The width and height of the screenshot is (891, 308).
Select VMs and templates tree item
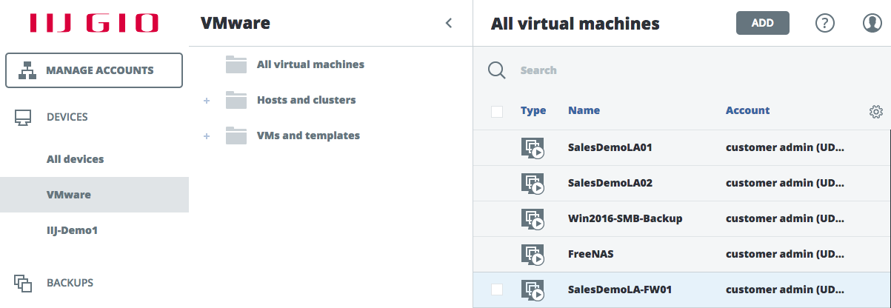click(308, 135)
